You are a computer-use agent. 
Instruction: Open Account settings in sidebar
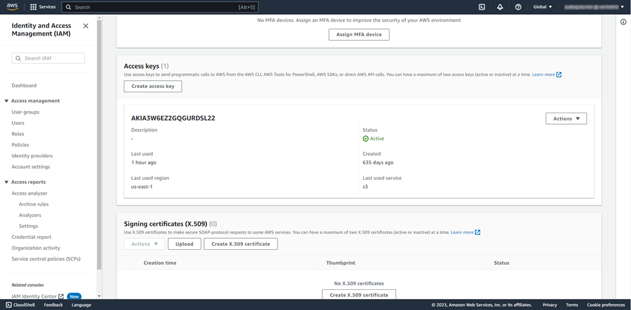tap(31, 166)
